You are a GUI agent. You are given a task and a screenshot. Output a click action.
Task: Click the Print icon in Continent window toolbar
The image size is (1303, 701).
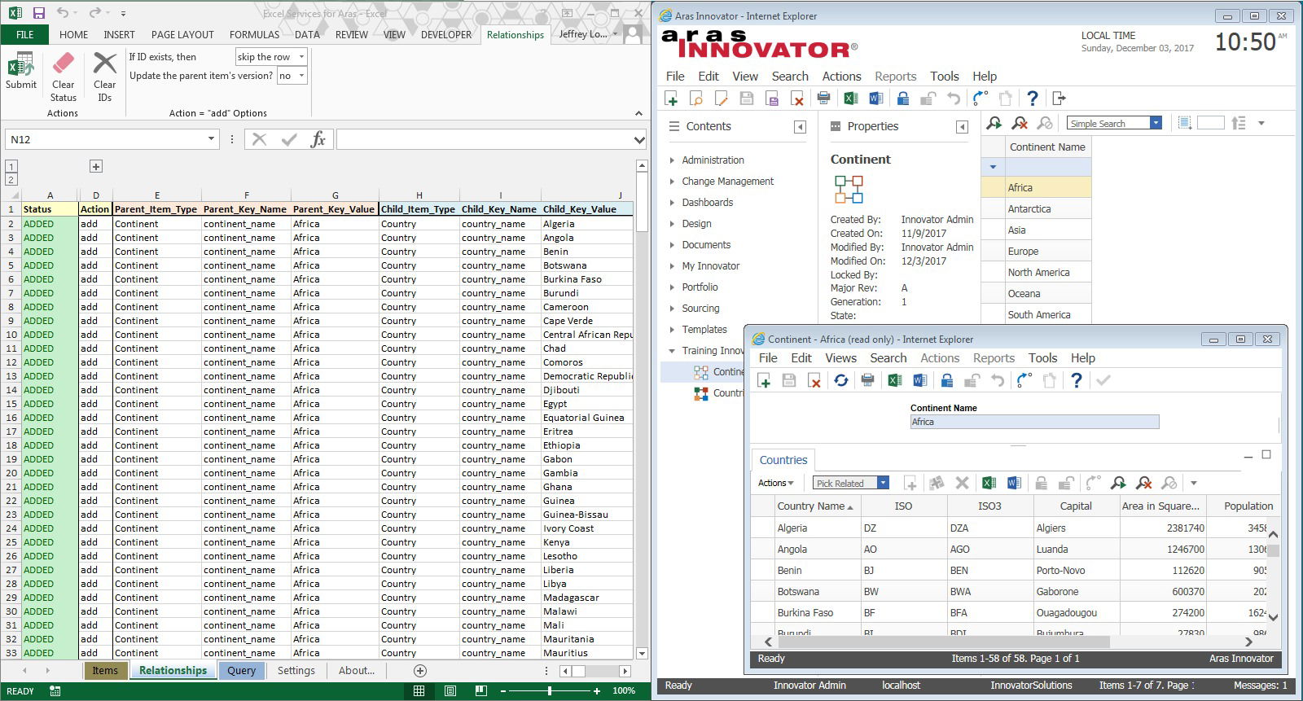[x=867, y=380]
